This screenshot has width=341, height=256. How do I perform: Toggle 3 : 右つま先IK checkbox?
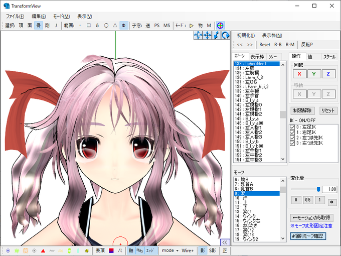tap(292, 143)
